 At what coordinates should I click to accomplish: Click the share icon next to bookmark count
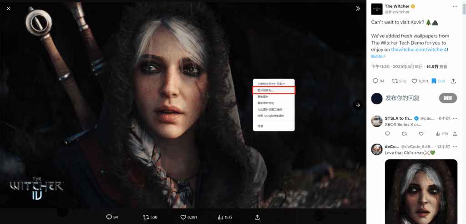click(454, 81)
